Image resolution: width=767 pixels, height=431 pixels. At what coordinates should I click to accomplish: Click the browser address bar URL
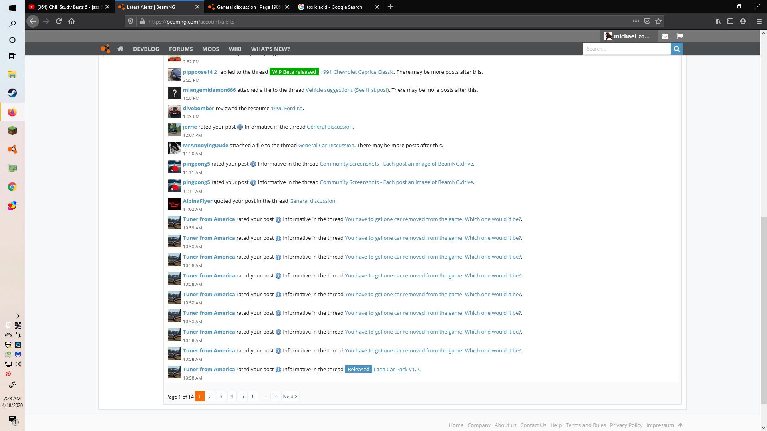tap(191, 22)
